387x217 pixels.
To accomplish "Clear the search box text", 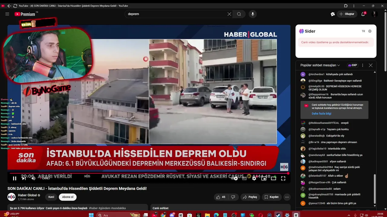I will pyautogui.click(x=229, y=14).
